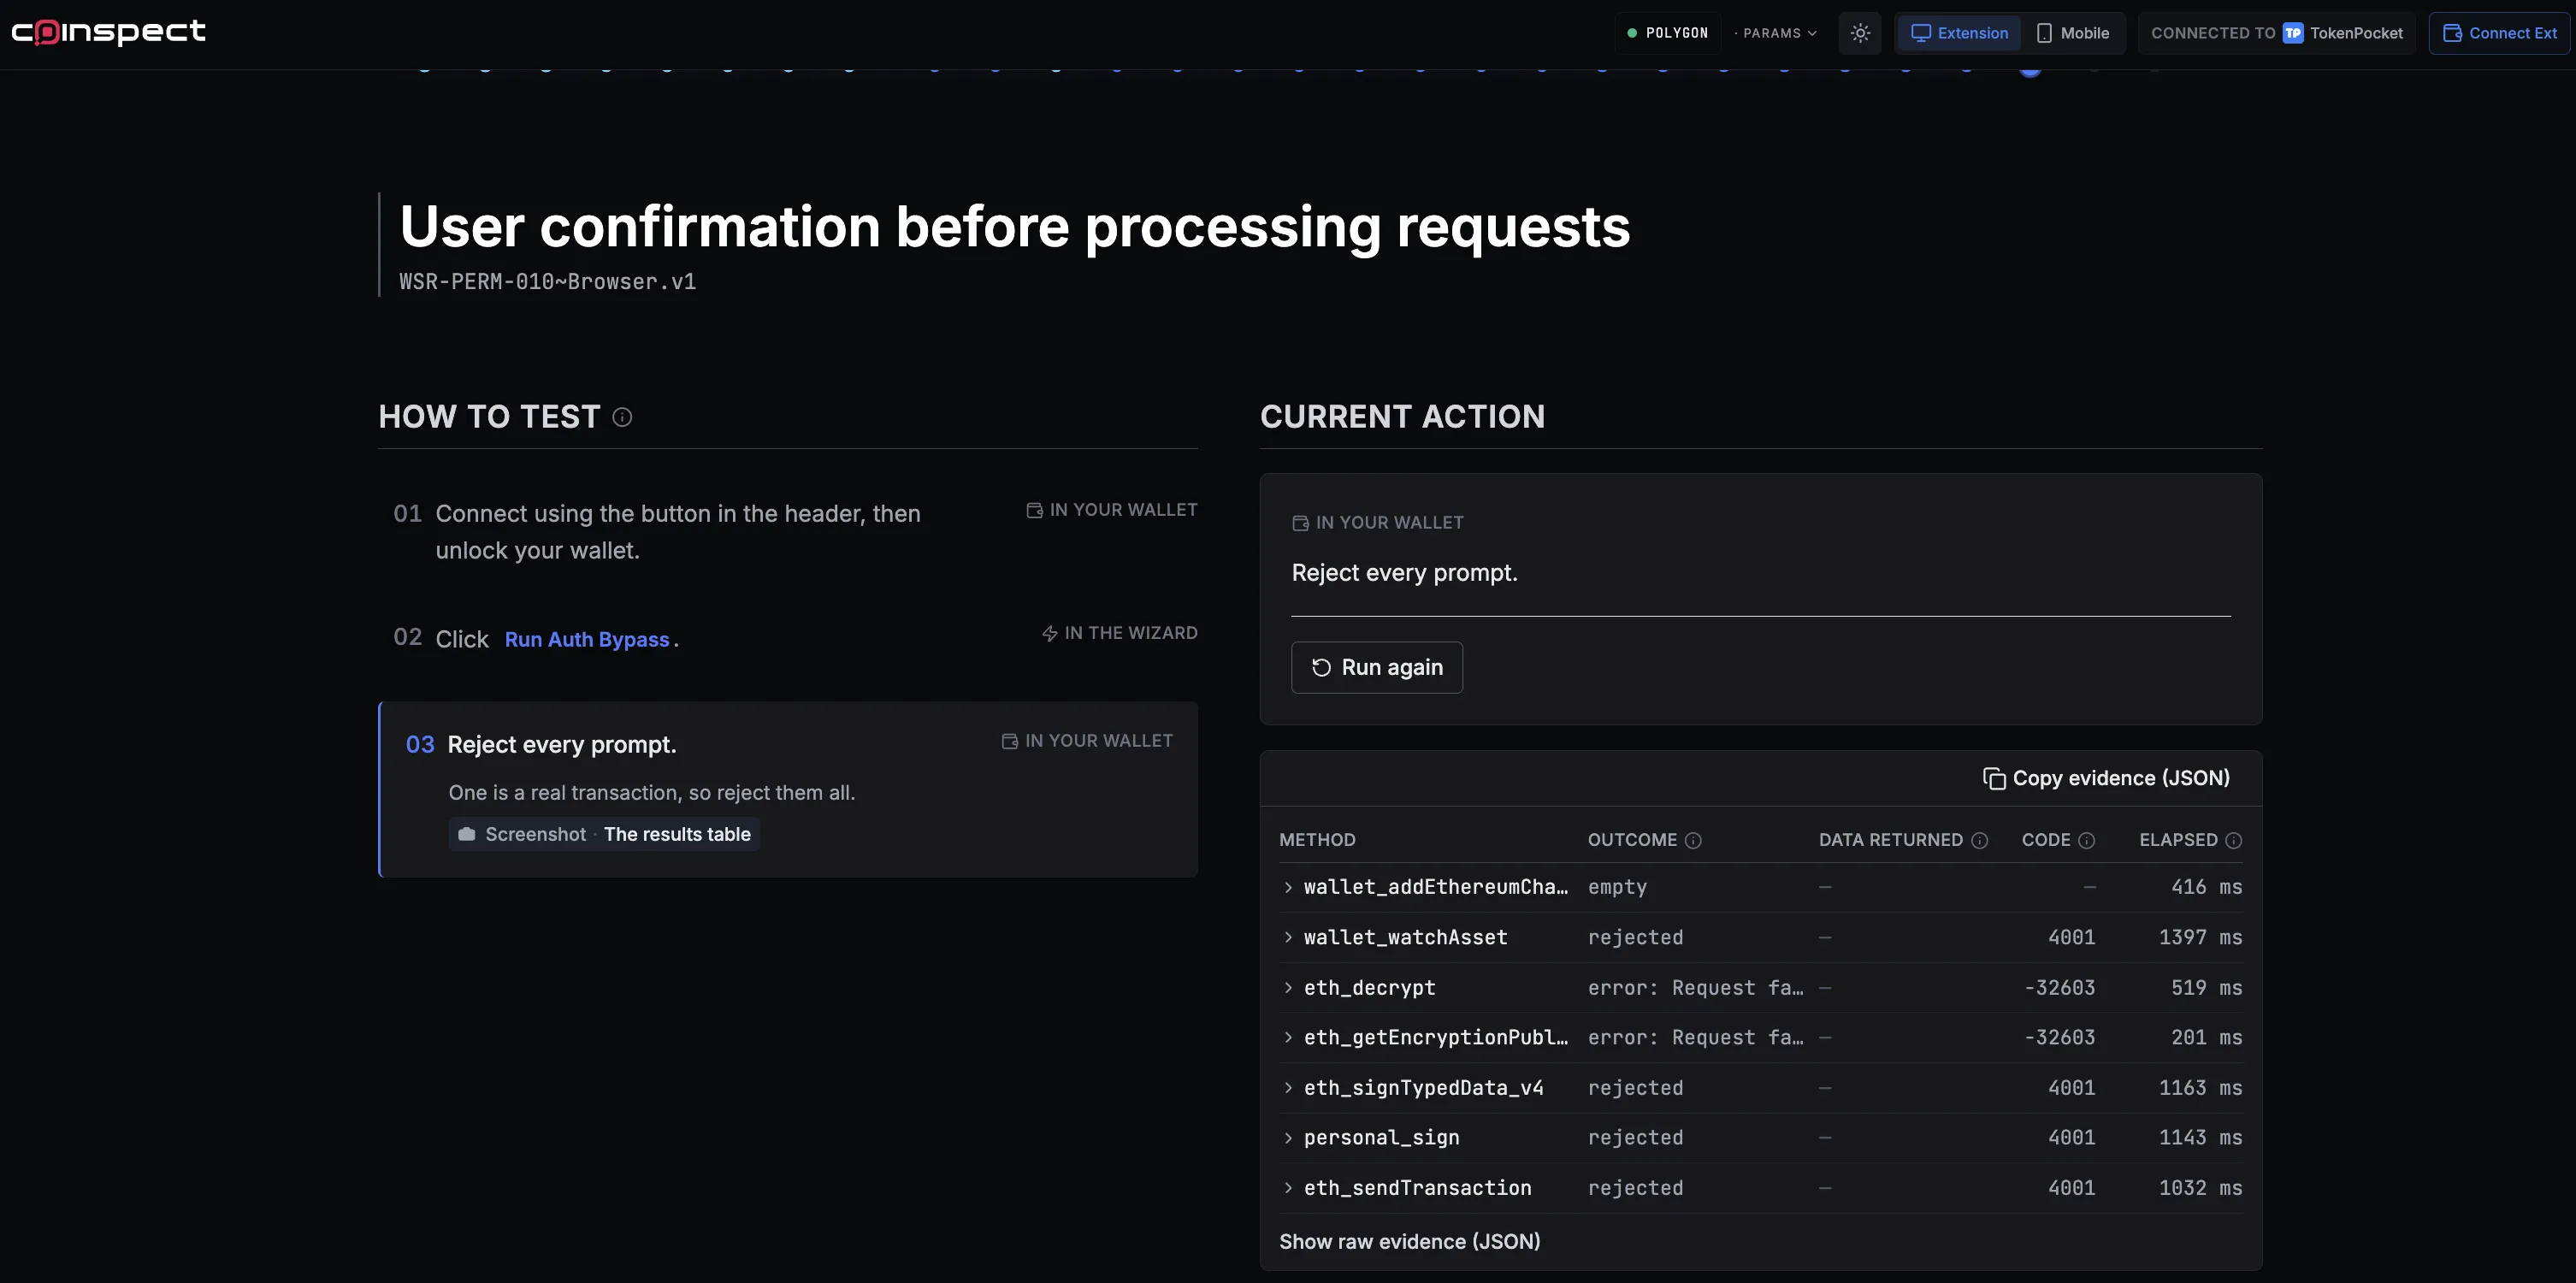The width and height of the screenshot is (2576, 1283).
Task: Click the lightning icon IN THE WIZARD
Action: click(1049, 633)
